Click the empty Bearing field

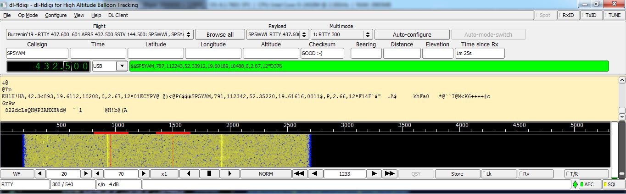[x=366, y=53]
